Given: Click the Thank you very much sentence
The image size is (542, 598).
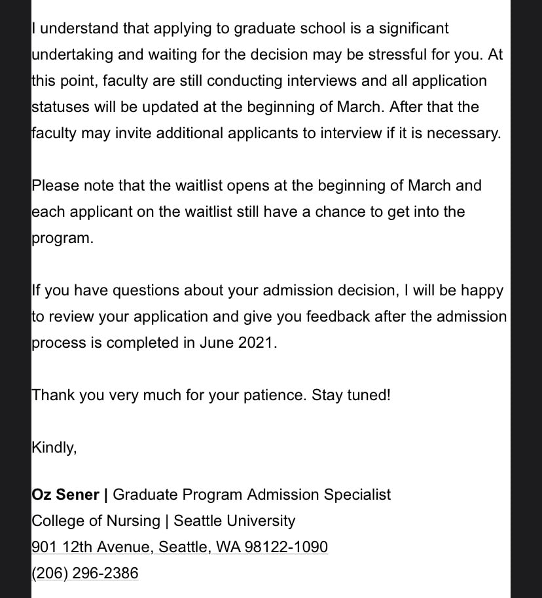Looking at the screenshot, I should point(169,395).
